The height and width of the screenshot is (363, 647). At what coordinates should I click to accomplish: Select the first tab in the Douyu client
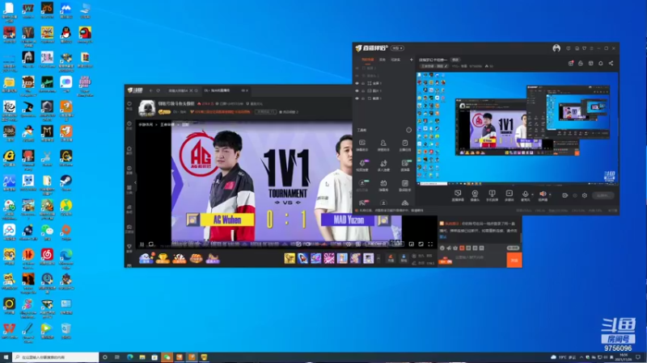178,90
